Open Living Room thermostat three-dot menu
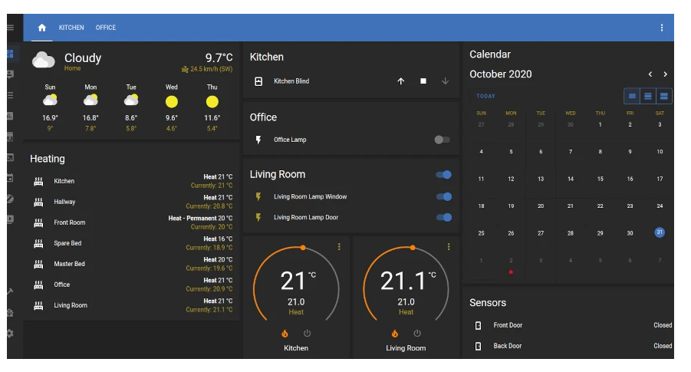This screenshot has width=691, height=372. click(449, 246)
